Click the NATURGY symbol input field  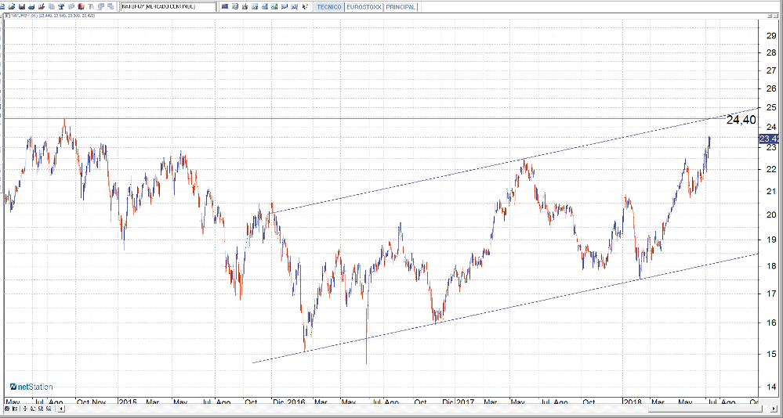tap(169, 6)
